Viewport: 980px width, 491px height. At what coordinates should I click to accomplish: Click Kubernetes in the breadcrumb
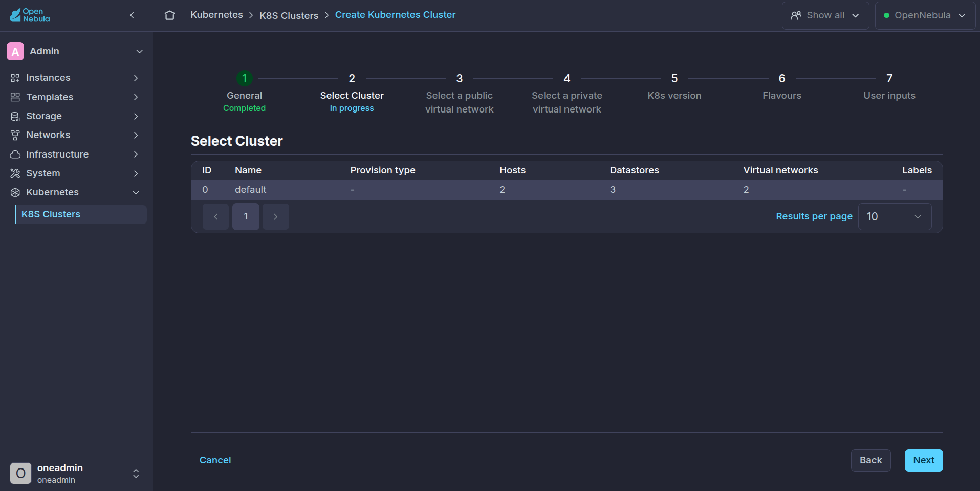tap(216, 15)
